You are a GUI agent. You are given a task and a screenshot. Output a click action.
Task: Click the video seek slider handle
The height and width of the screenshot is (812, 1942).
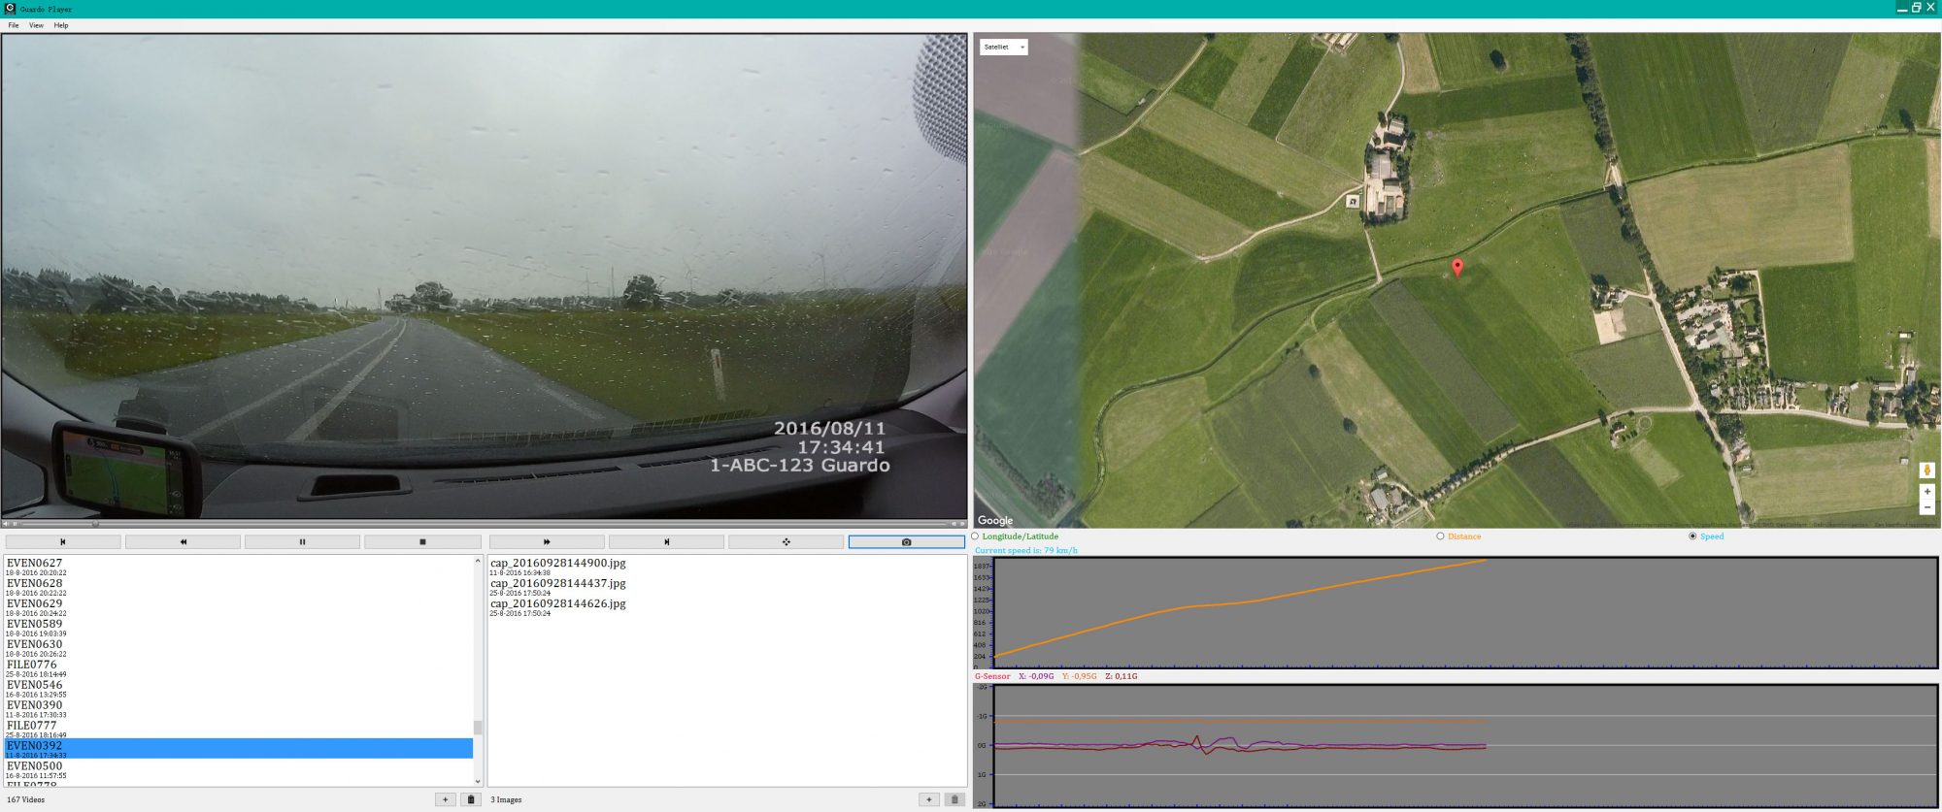point(95,524)
